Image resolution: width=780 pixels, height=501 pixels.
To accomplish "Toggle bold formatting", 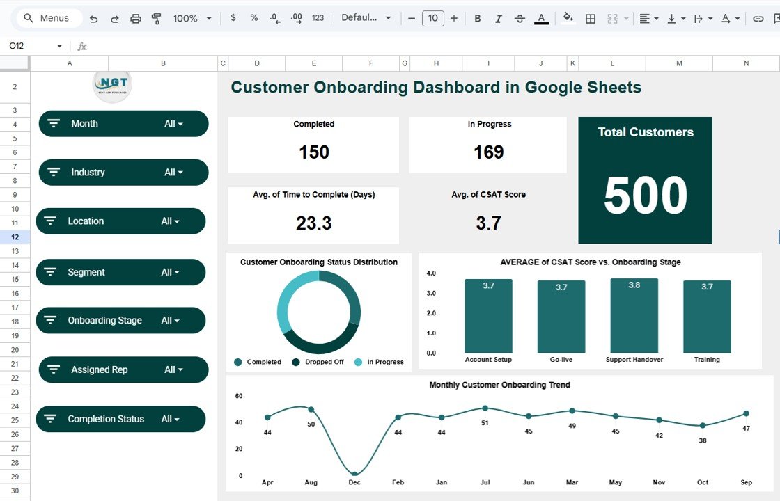I will [477, 18].
